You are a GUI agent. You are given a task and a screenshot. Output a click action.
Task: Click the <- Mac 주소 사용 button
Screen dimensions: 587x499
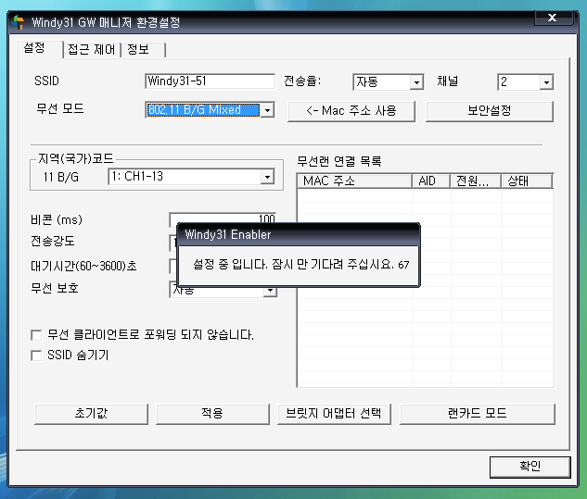pyautogui.click(x=351, y=111)
